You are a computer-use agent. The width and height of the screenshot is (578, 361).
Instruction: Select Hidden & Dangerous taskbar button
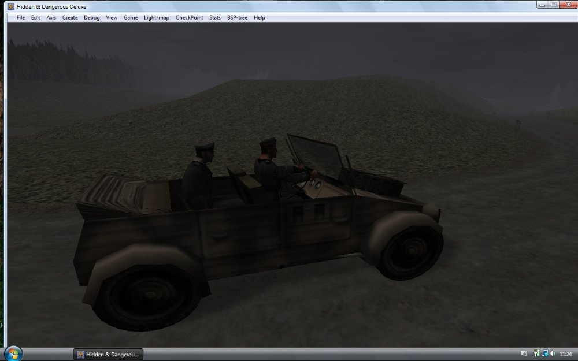point(109,355)
